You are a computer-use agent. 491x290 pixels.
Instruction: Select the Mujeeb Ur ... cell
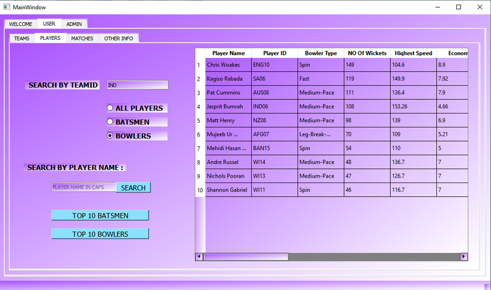coord(228,134)
